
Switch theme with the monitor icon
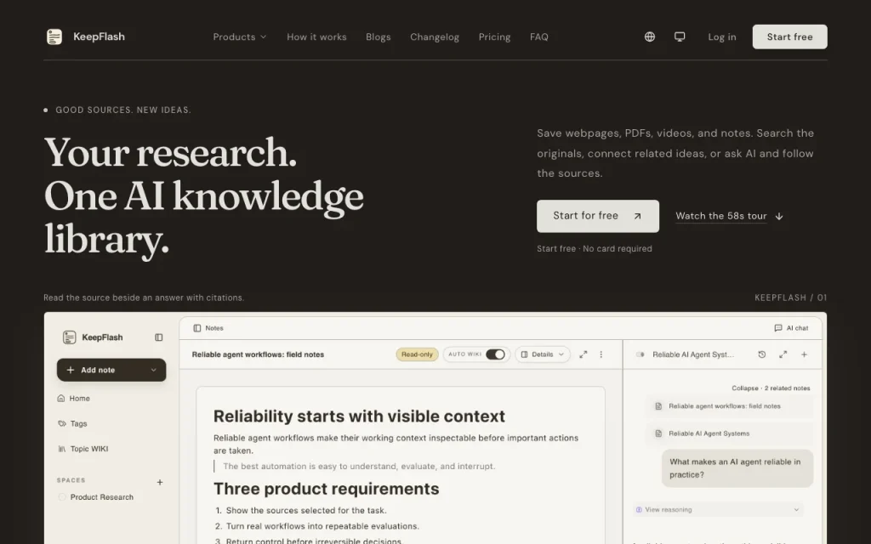click(x=680, y=37)
